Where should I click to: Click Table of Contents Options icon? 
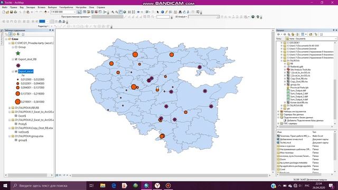[23, 34]
